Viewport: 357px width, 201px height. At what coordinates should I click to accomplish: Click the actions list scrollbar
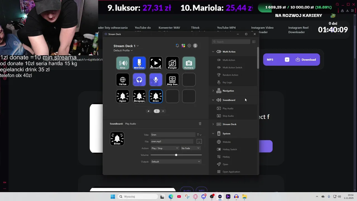(258, 58)
